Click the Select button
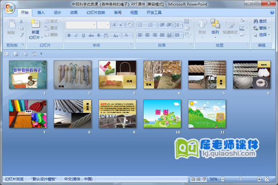This screenshot has height=185, width=278. (261, 35)
